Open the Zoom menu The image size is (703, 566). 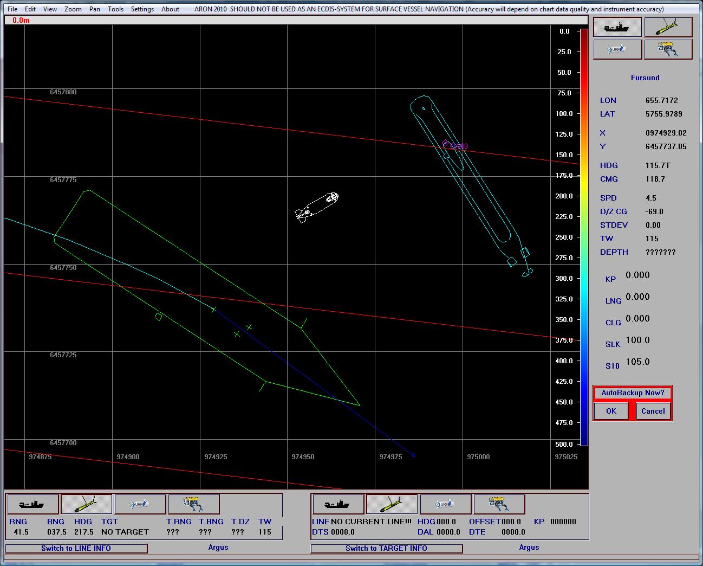point(73,9)
